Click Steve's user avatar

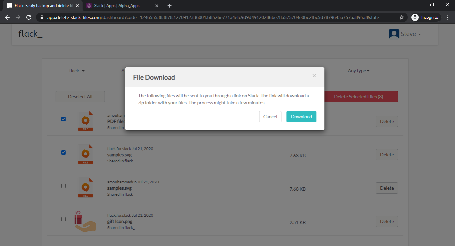pos(394,34)
